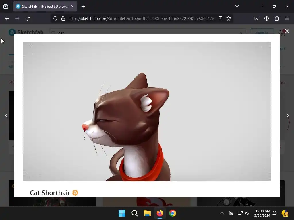Open Firefox View icon at tab bar left
The height and width of the screenshot is (220, 294).
[x=6, y=6]
